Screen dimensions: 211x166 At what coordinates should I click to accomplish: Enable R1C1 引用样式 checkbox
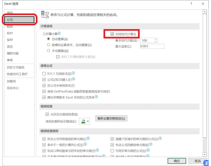point(44,74)
